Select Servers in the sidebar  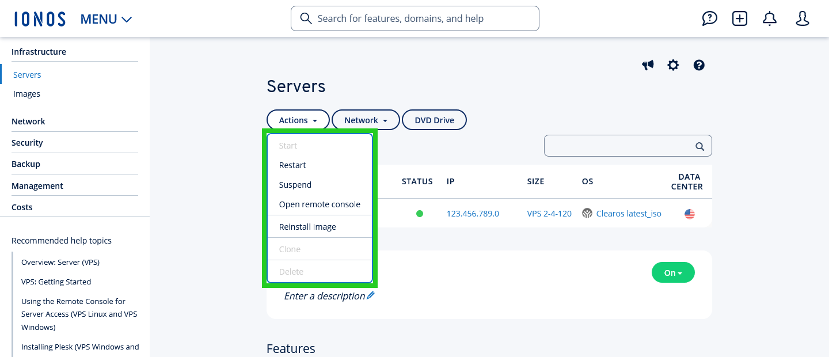pos(27,75)
